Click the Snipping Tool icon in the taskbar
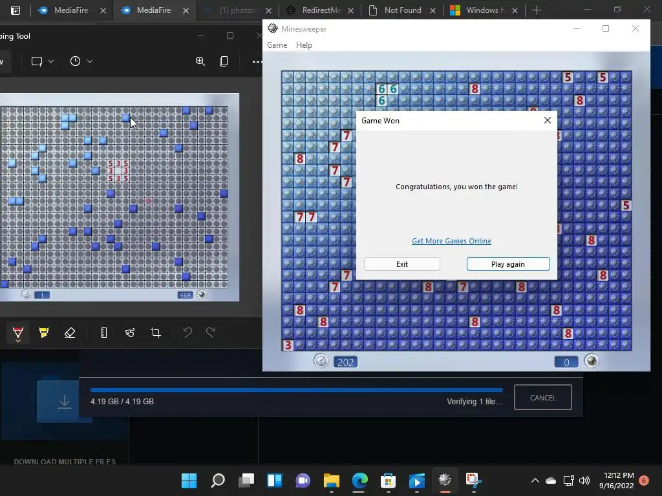Viewport: 662px width, 496px height. point(473,480)
